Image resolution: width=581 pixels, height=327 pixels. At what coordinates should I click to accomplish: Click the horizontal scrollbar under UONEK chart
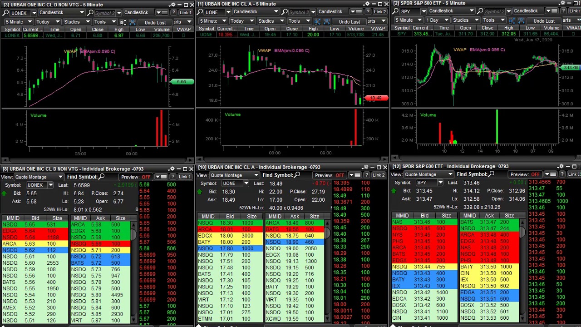[97, 160]
